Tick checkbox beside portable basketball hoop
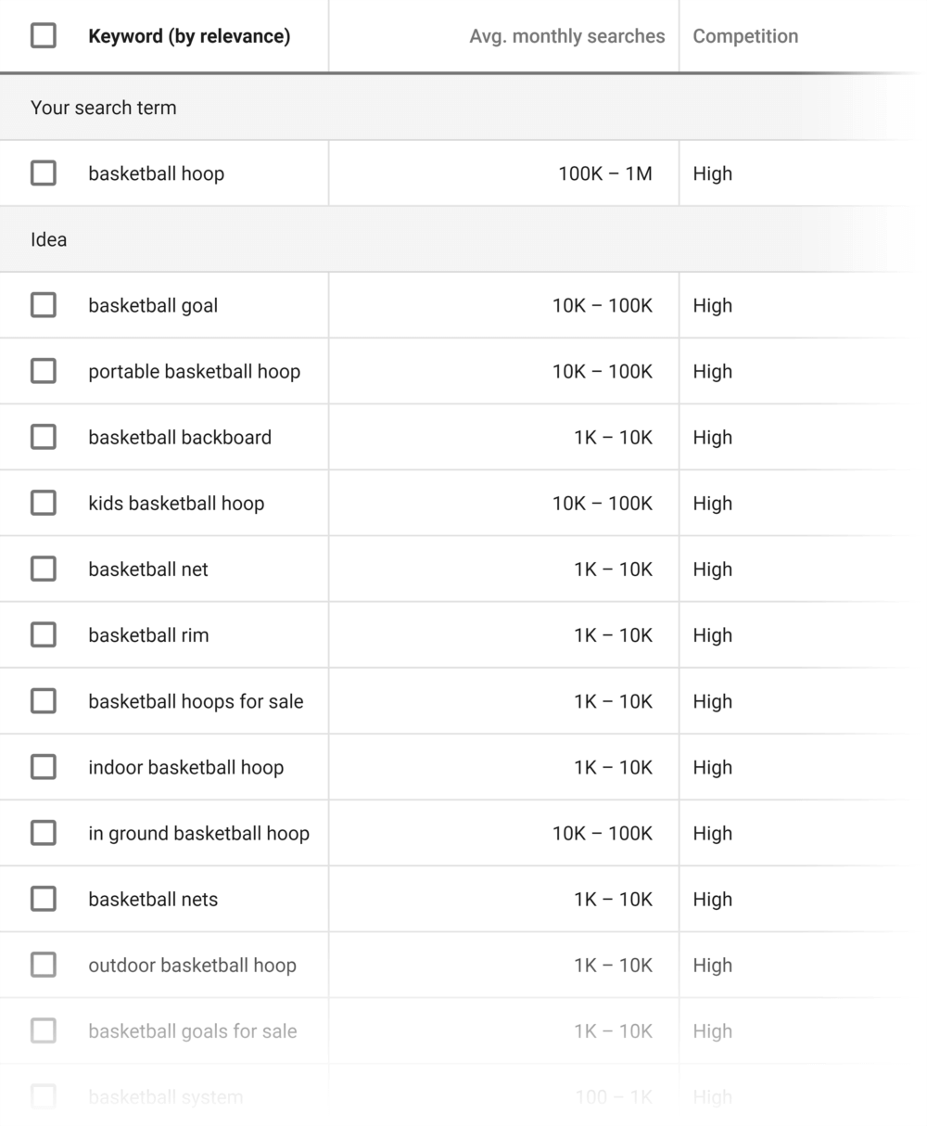This screenshot has height=1126, width=927. 43,371
